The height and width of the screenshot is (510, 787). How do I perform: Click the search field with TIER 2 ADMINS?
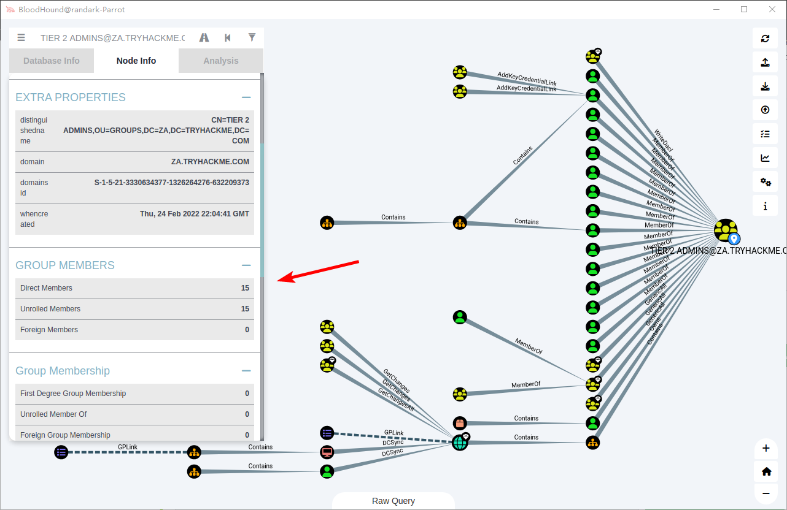[112, 38]
